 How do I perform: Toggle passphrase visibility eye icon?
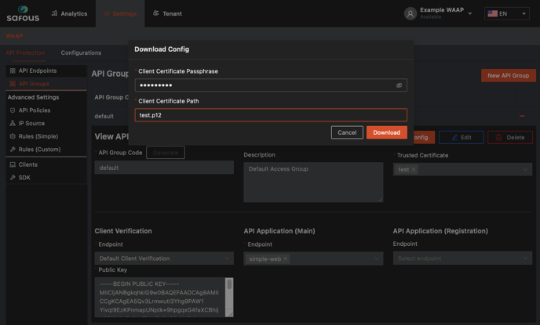pyautogui.click(x=399, y=85)
